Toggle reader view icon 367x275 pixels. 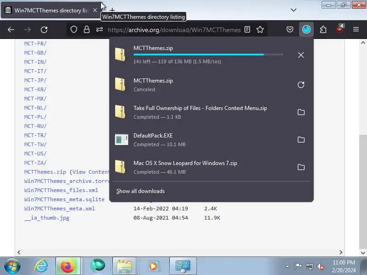point(247,29)
